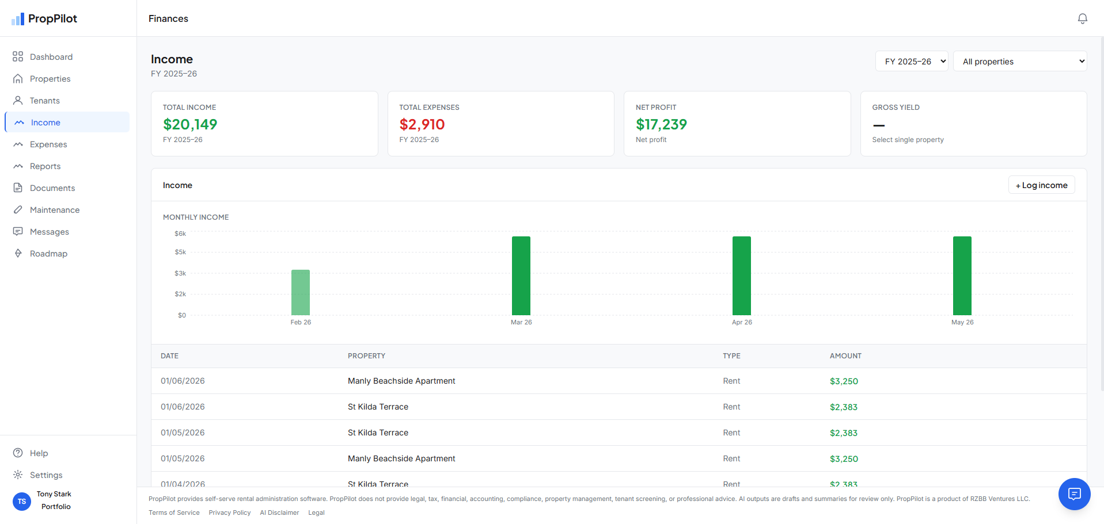Click the DATE column header
1104x524 pixels.
tap(169, 356)
